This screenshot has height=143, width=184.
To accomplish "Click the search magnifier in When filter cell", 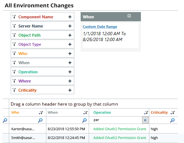I will pyautogui.click(x=84, y=120).
